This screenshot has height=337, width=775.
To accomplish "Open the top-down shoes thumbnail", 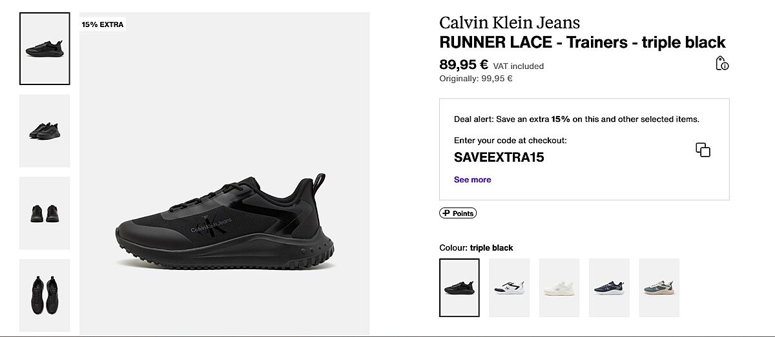I will click(x=45, y=295).
